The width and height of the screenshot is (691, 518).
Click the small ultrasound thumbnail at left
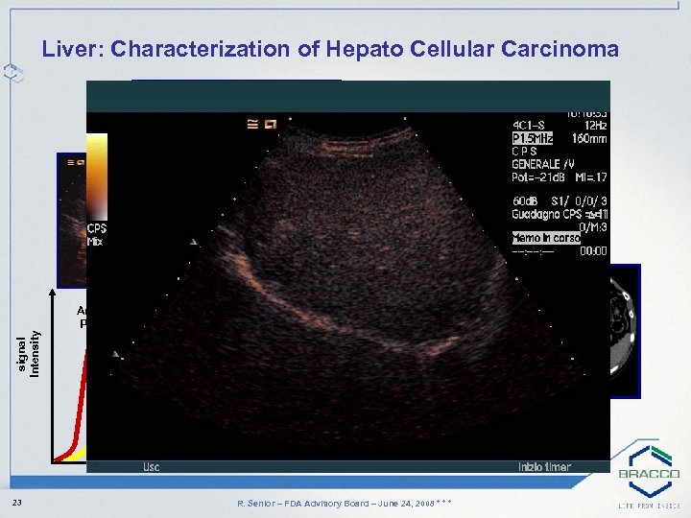[72, 221]
